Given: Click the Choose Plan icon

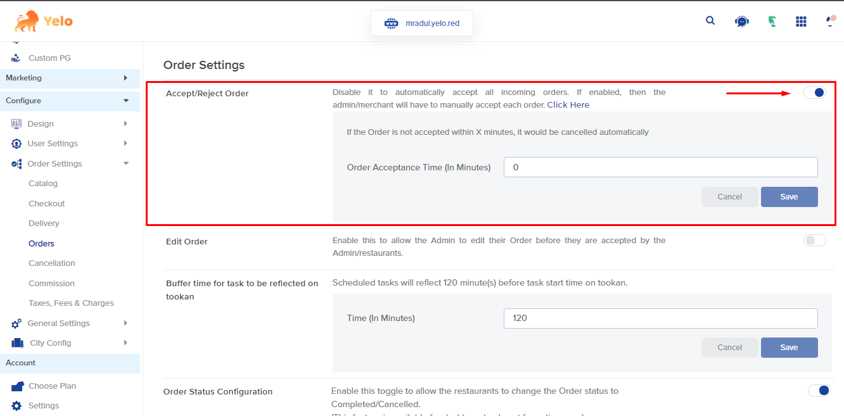Looking at the screenshot, I should click(17, 386).
